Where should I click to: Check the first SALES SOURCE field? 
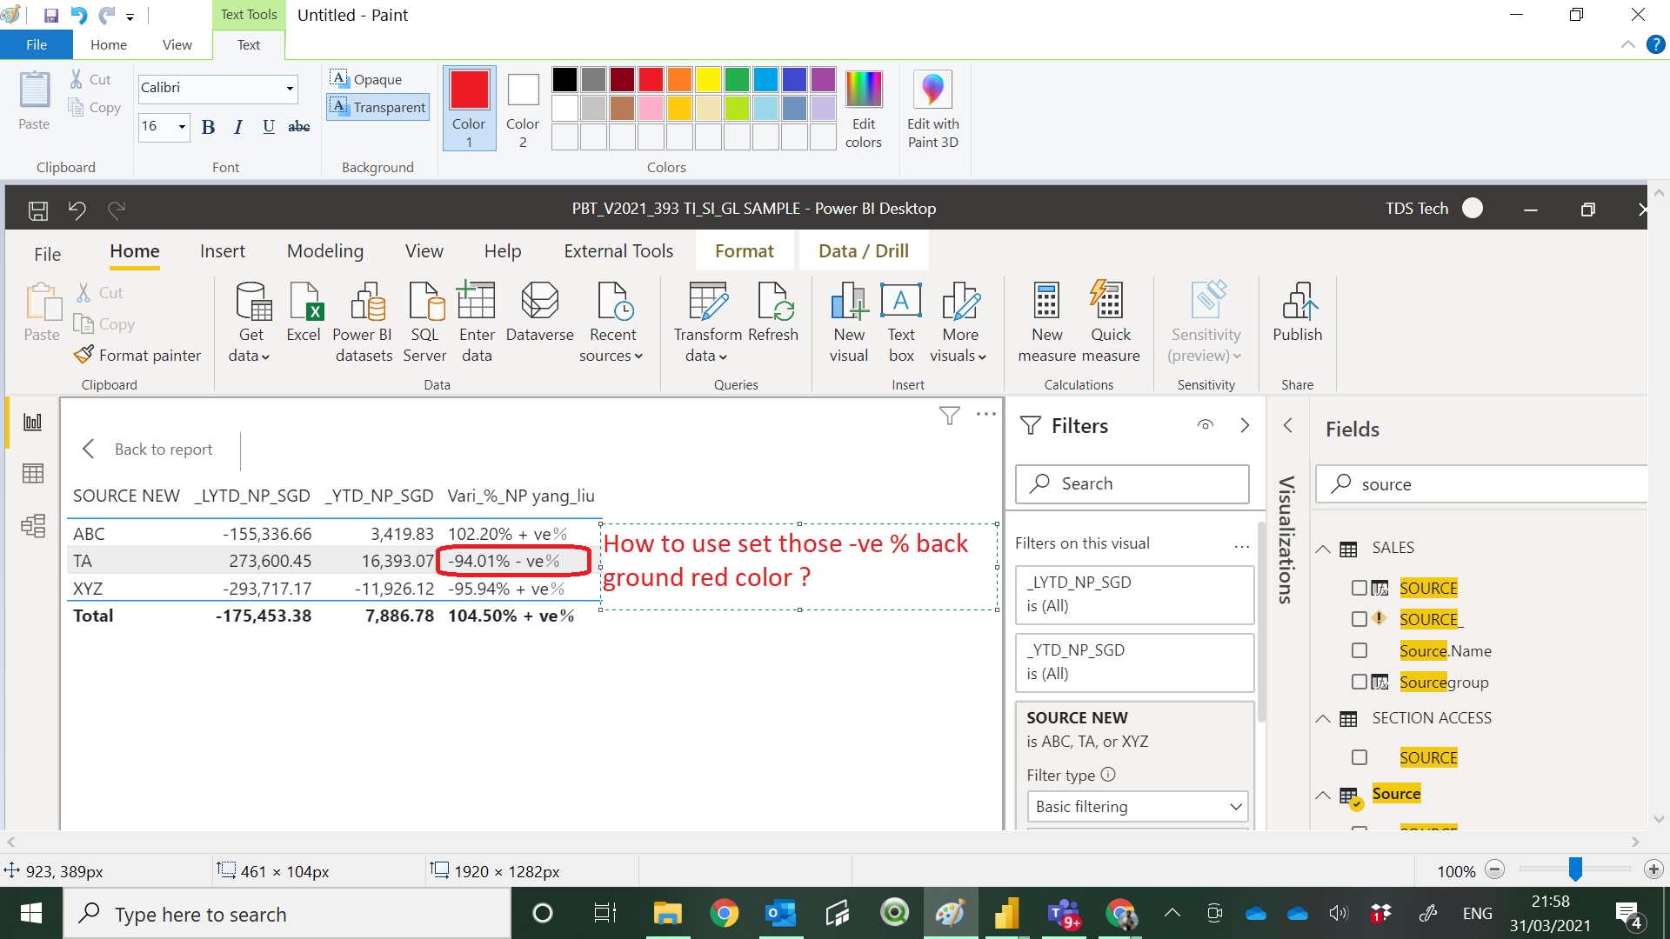point(1359,589)
